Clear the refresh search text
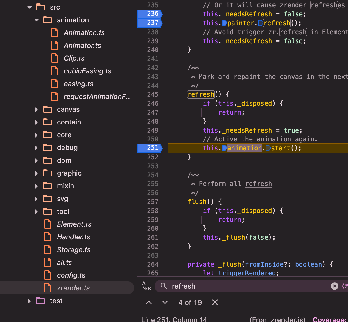Viewport: 348px width, 322px height. coord(334,286)
